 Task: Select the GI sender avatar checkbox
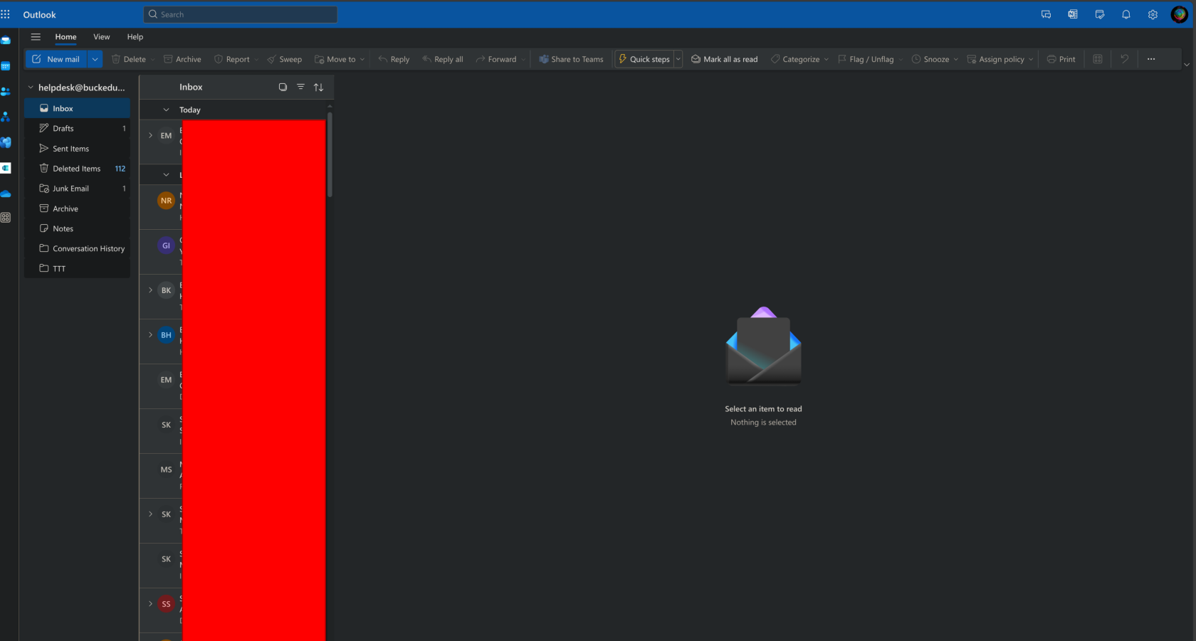tap(166, 245)
